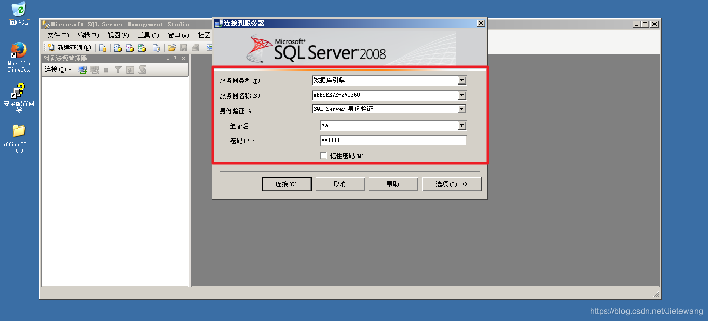This screenshot has height=321, width=708.
Task: Click the Print toolbar icon
Action: (x=196, y=48)
